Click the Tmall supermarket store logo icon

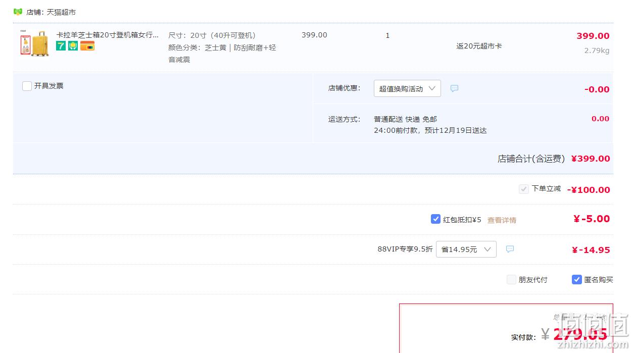pyautogui.click(x=18, y=12)
